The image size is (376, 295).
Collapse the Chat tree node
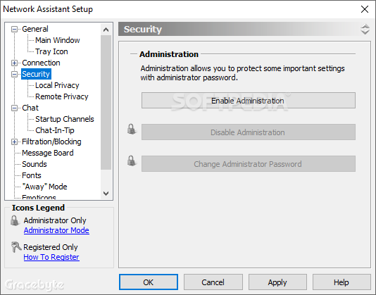(x=14, y=108)
